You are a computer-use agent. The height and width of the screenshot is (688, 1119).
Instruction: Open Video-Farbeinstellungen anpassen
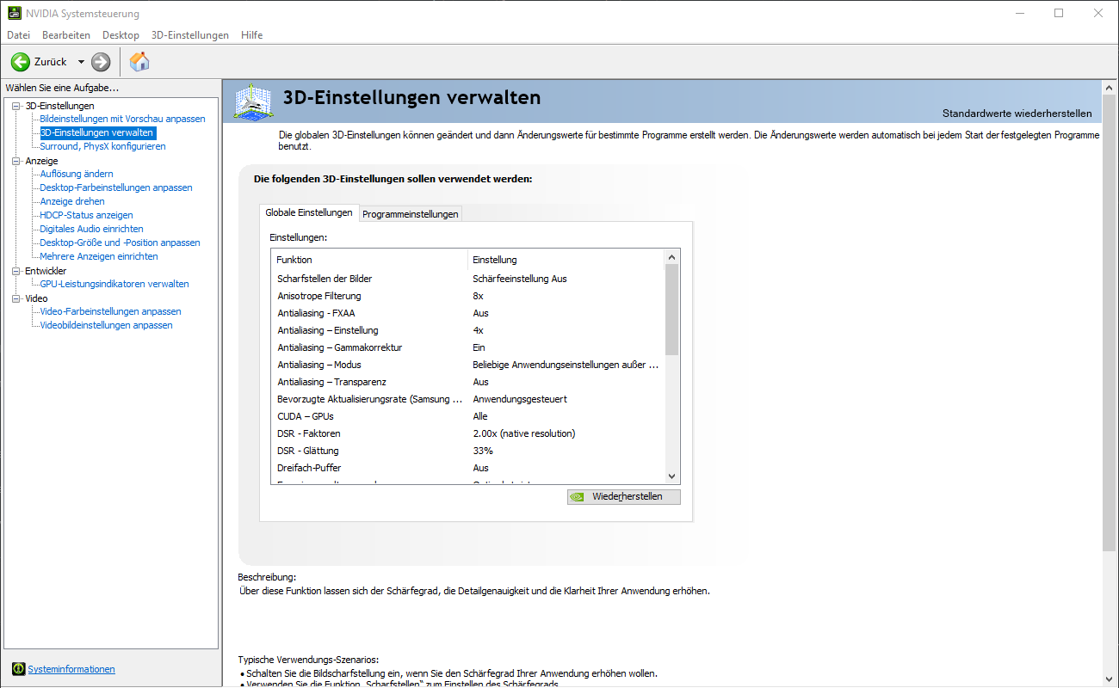click(x=110, y=311)
